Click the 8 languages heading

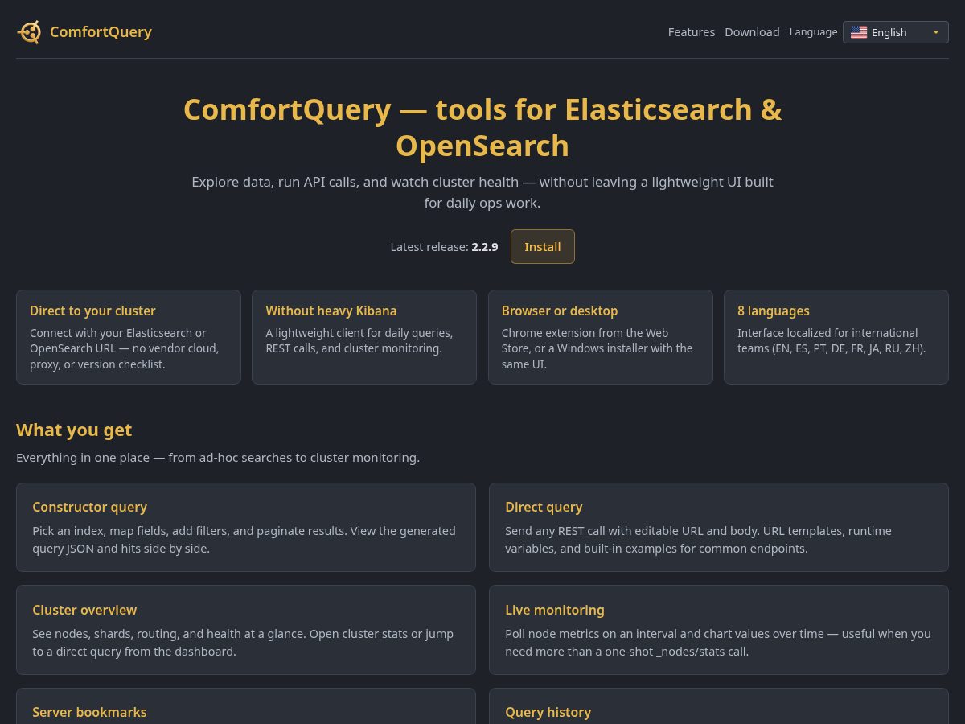(x=774, y=311)
